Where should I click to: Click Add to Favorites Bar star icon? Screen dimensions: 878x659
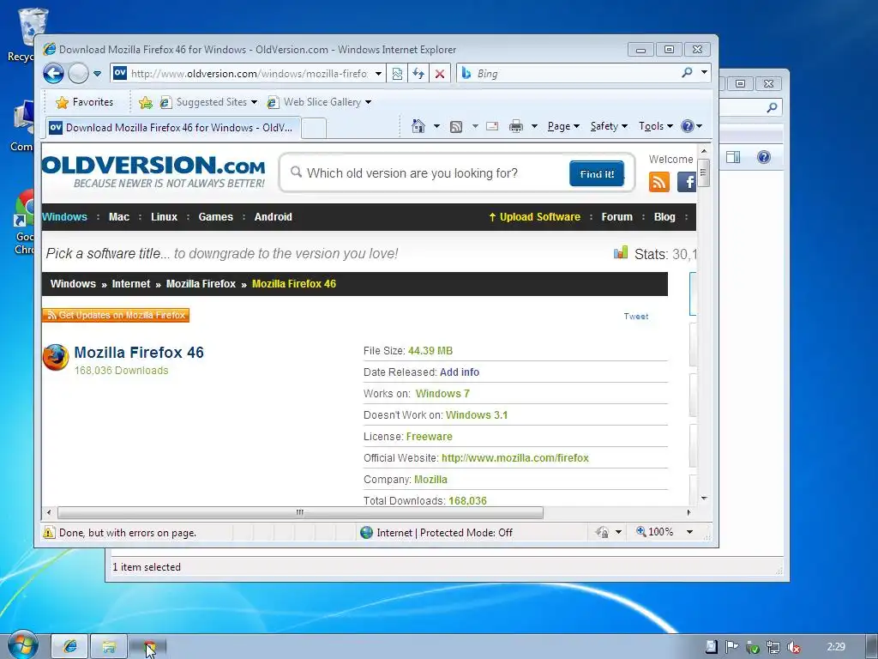click(x=146, y=102)
